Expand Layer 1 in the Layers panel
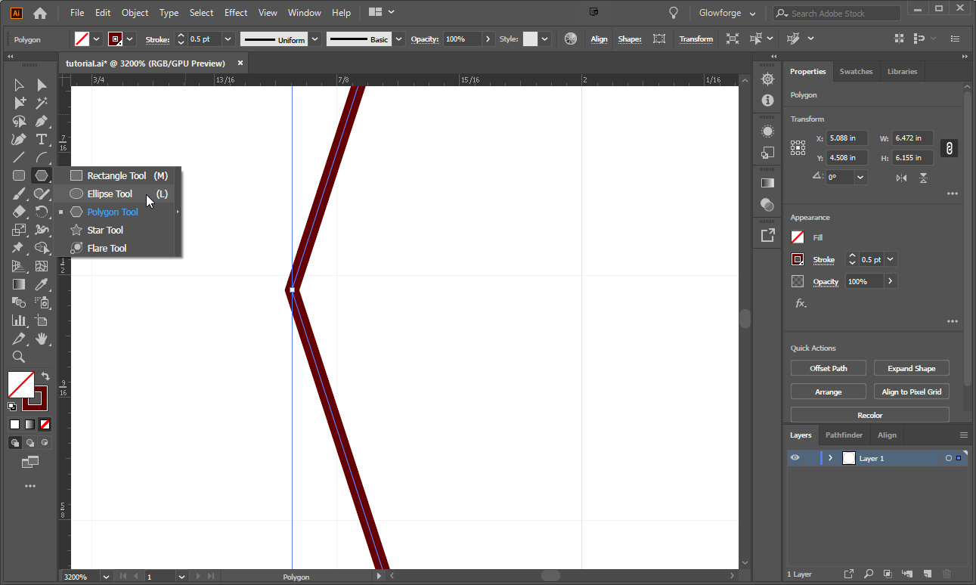This screenshot has width=976, height=585. coord(830,458)
